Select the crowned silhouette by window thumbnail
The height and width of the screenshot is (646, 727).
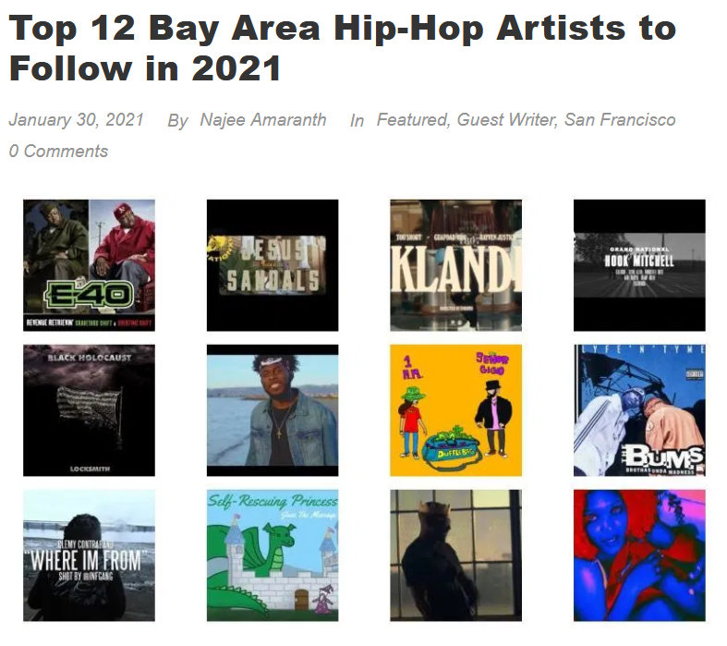(455, 555)
